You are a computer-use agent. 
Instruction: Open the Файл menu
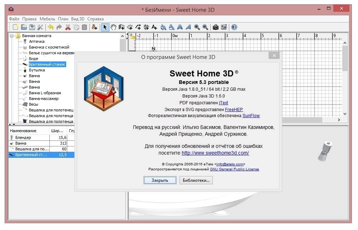pos(14,19)
